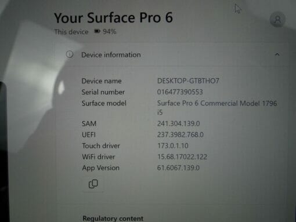
Task: Click the 94% battery percentage text
Action: (110, 31)
